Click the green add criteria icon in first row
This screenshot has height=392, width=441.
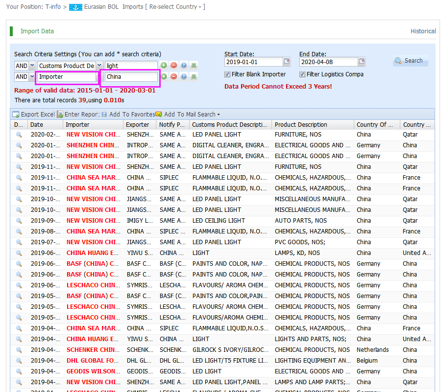tap(164, 66)
